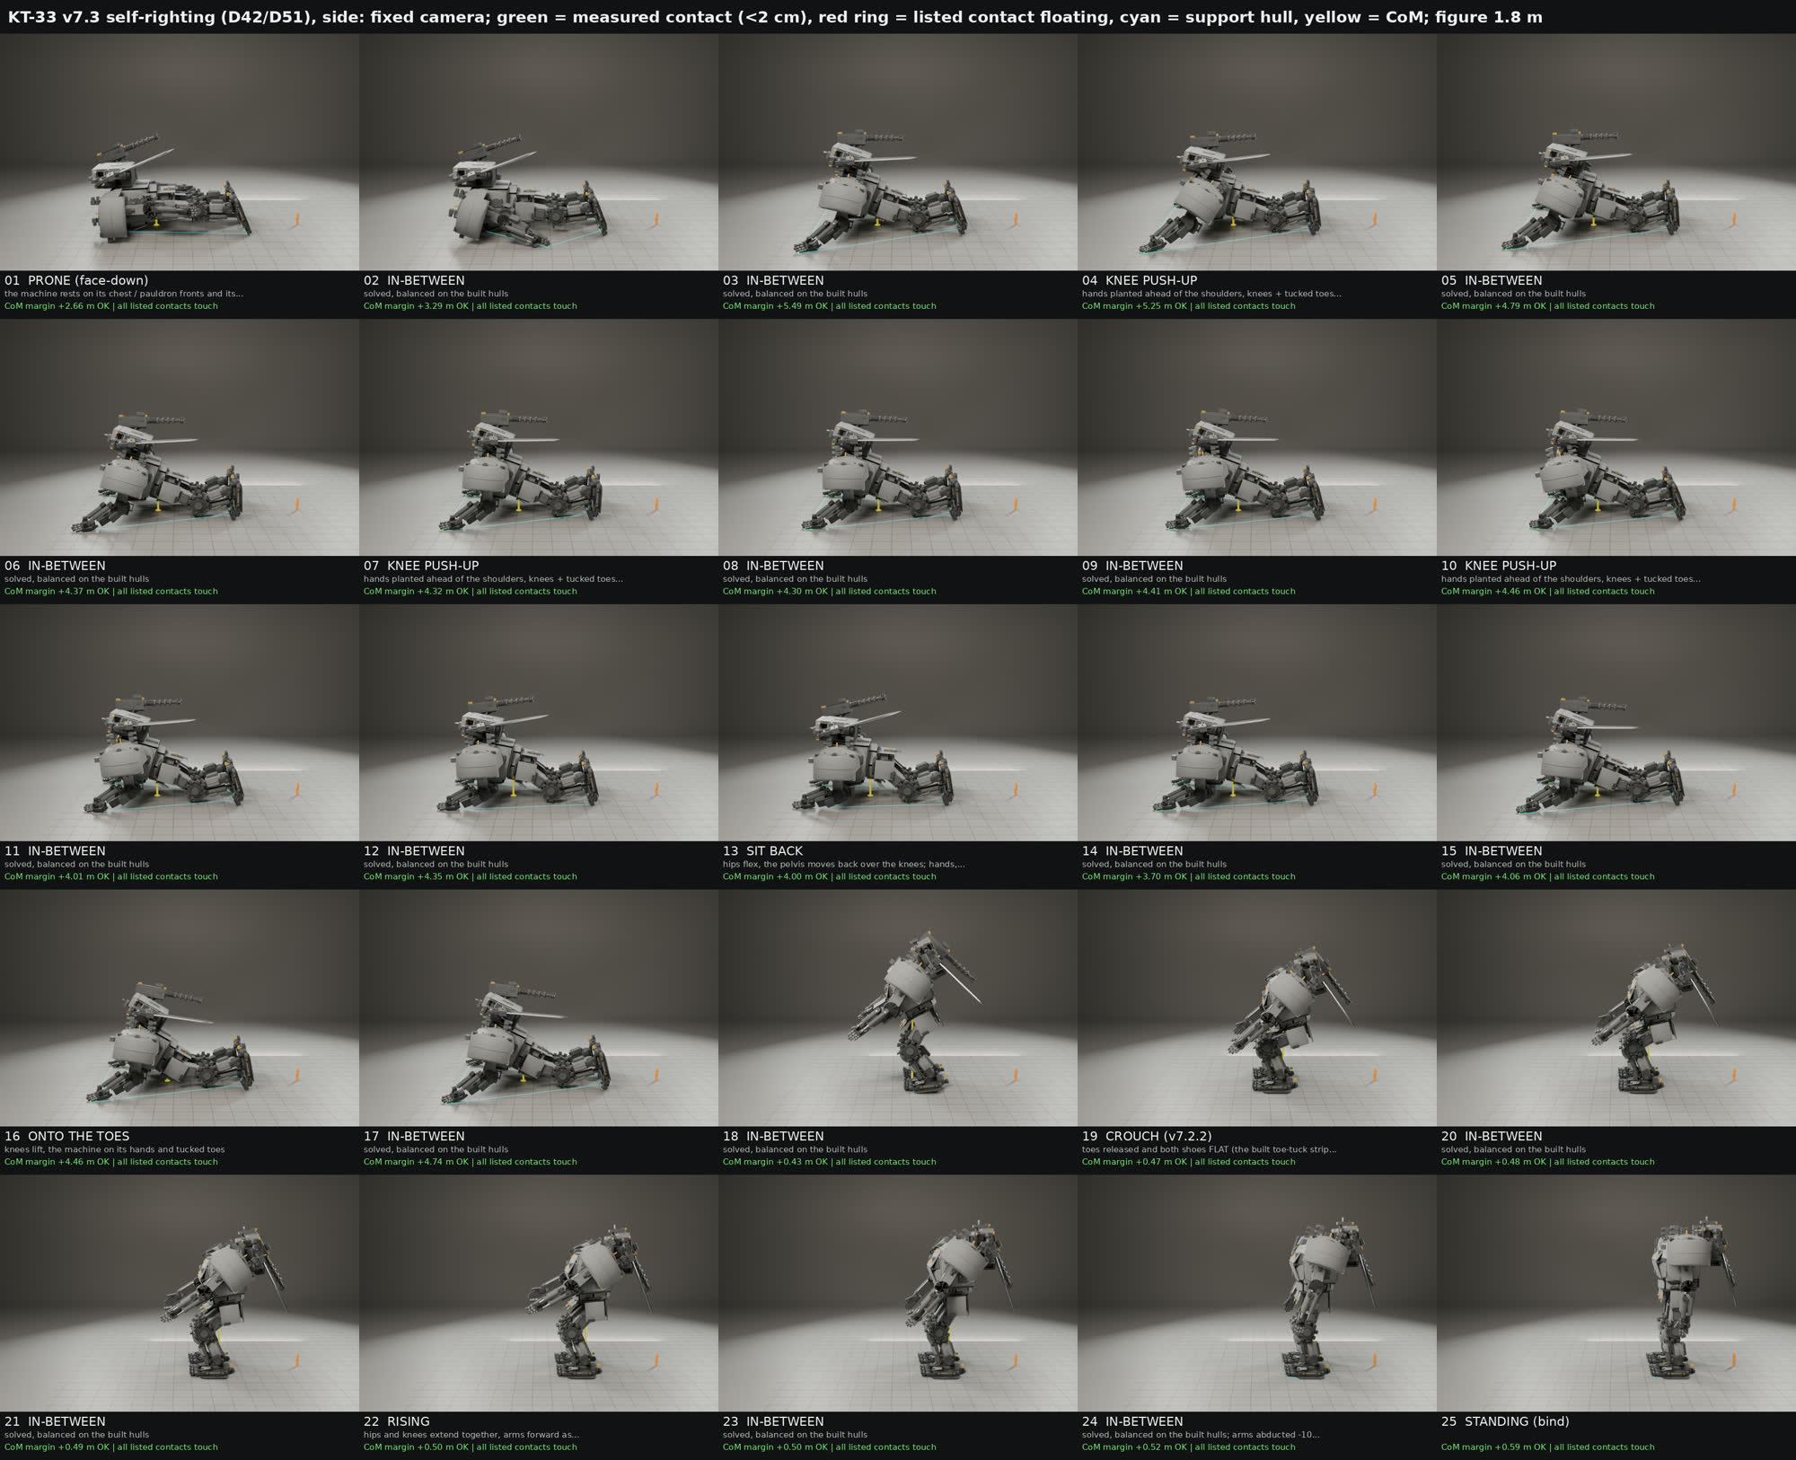Select the frame 18 IN-BETWEEN render image
1796x1460 pixels.
point(898,1007)
